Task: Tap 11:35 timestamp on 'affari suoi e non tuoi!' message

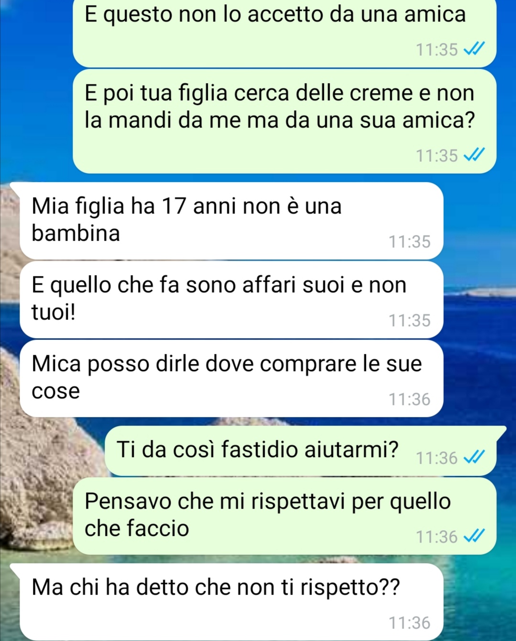Action: (409, 320)
